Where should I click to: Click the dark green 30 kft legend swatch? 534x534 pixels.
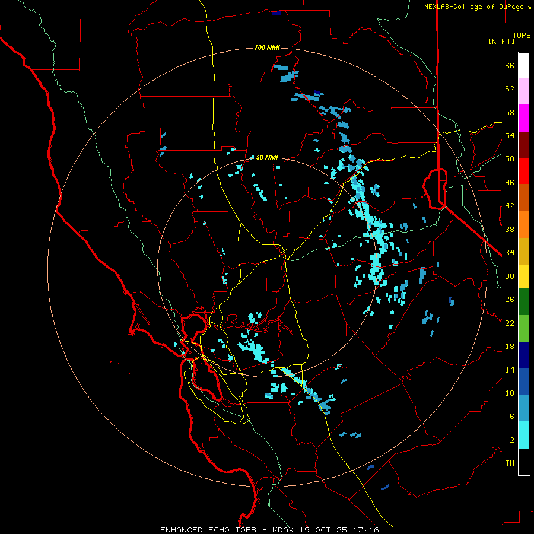click(524, 302)
